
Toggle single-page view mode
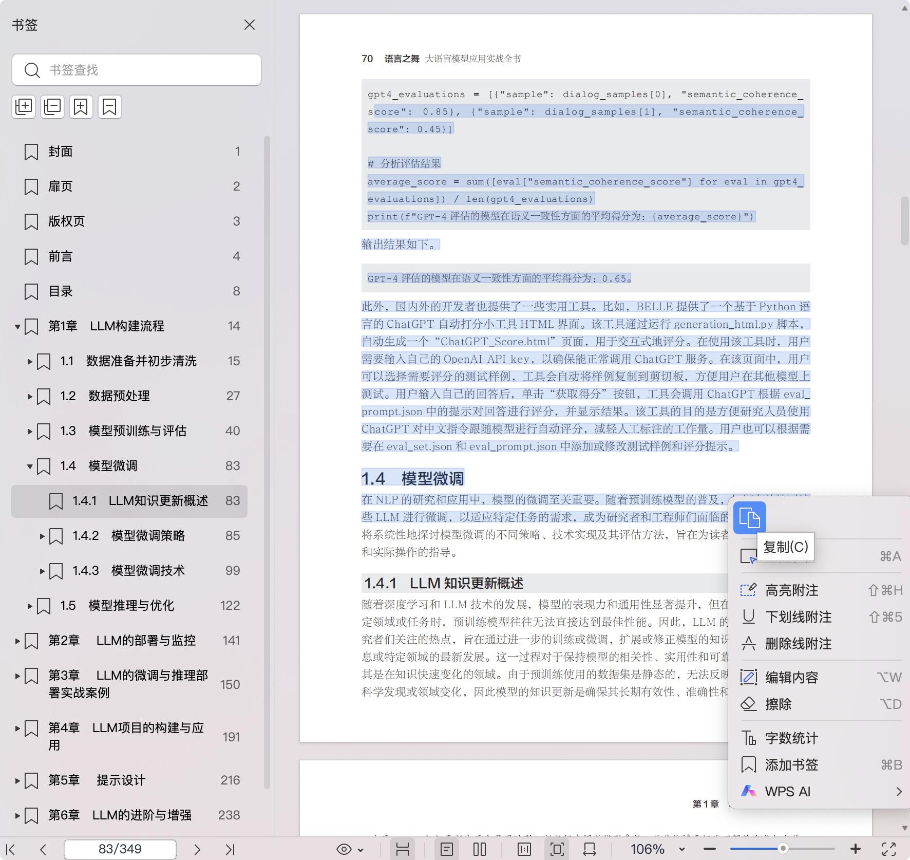click(x=446, y=849)
